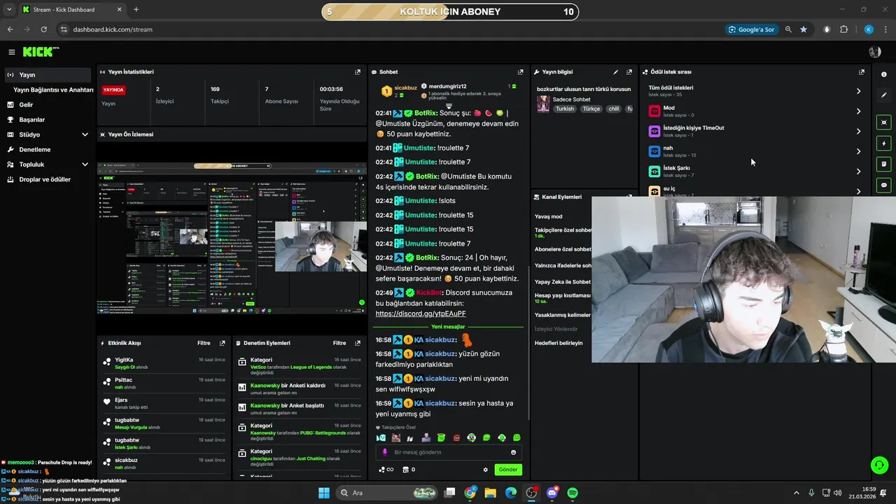Image resolution: width=896 pixels, height=504 pixels.
Task: Go to Gelir in the sidebar
Action: (x=26, y=105)
